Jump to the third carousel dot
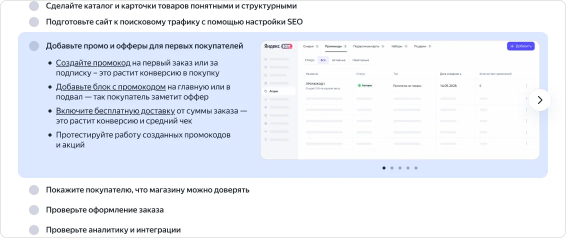Viewport: 566px width, 238px height. coord(400,168)
